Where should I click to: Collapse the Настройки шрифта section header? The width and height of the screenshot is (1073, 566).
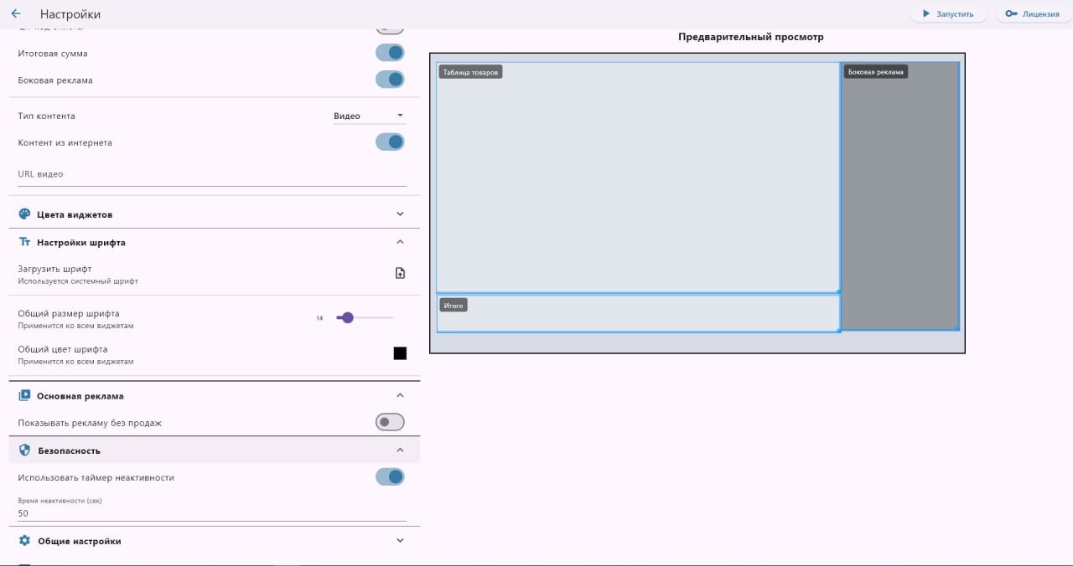click(x=215, y=242)
